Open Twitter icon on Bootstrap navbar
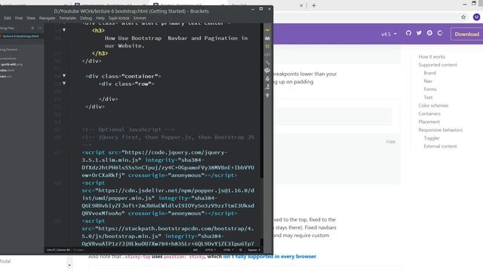Screen dimensions: 483x271 (419, 33)
